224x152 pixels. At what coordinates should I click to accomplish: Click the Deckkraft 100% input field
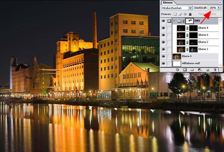coord(212,8)
